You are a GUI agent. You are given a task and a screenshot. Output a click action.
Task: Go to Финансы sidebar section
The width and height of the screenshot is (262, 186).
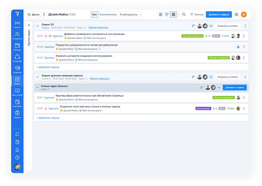17,46
